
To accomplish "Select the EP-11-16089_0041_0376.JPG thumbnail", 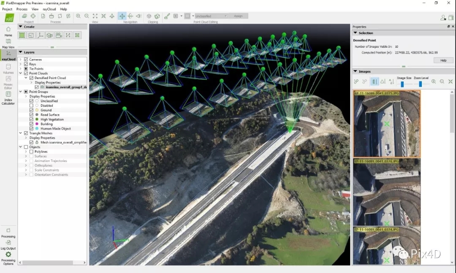I will (387, 192).
